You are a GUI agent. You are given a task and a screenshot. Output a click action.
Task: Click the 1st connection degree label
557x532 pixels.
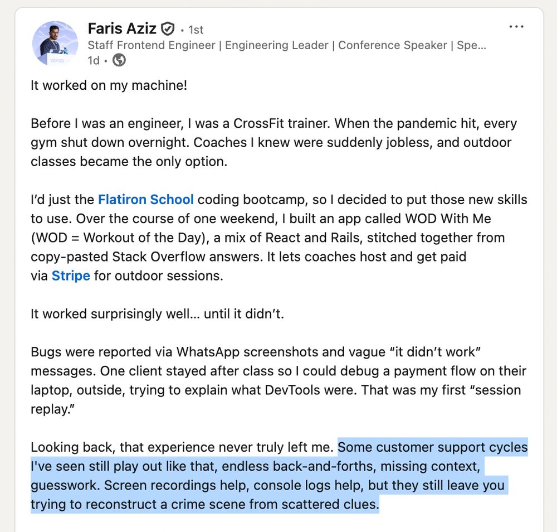[x=196, y=30]
